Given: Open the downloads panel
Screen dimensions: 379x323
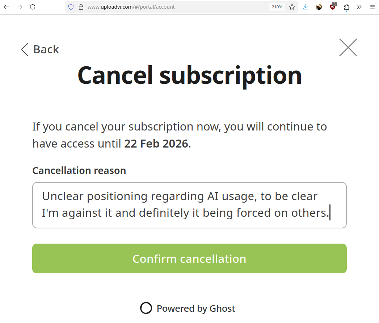Looking at the screenshot, I should [306, 7].
